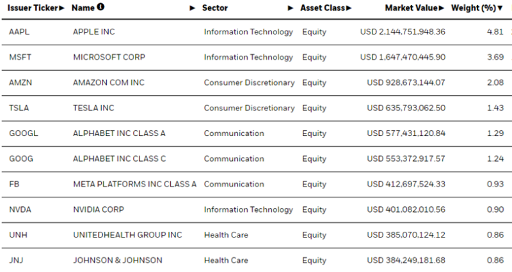The width and height of the screenshot is (512, 272).
Task: Select the Issuer Ticker column header
Action: 33,8
